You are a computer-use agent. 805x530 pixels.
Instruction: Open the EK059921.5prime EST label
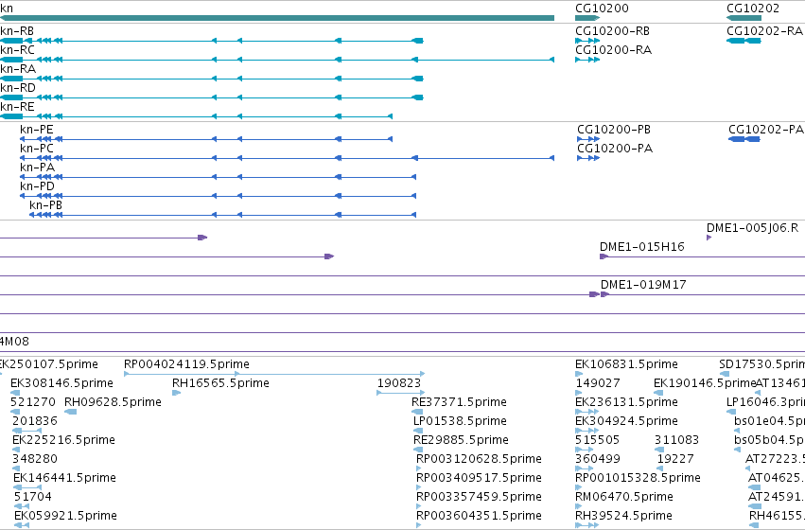point(65,516)
